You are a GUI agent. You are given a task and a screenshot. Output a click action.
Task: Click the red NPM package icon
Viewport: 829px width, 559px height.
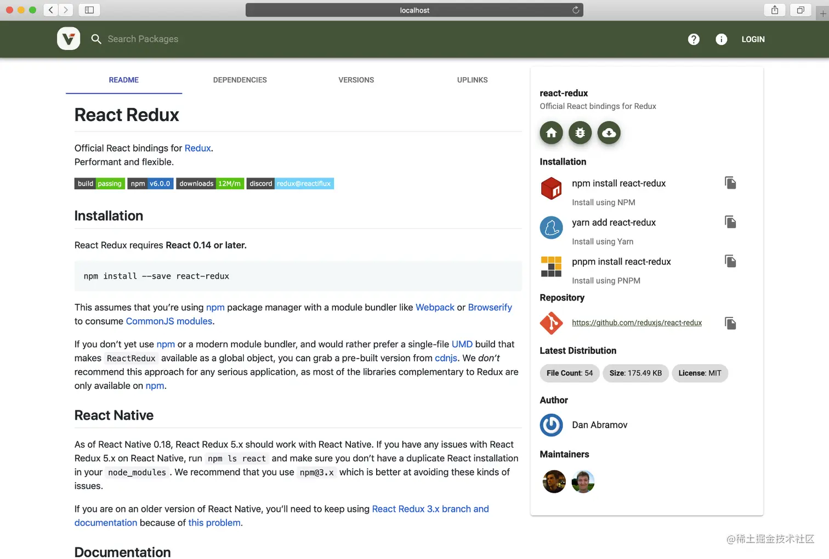[551, 189]
